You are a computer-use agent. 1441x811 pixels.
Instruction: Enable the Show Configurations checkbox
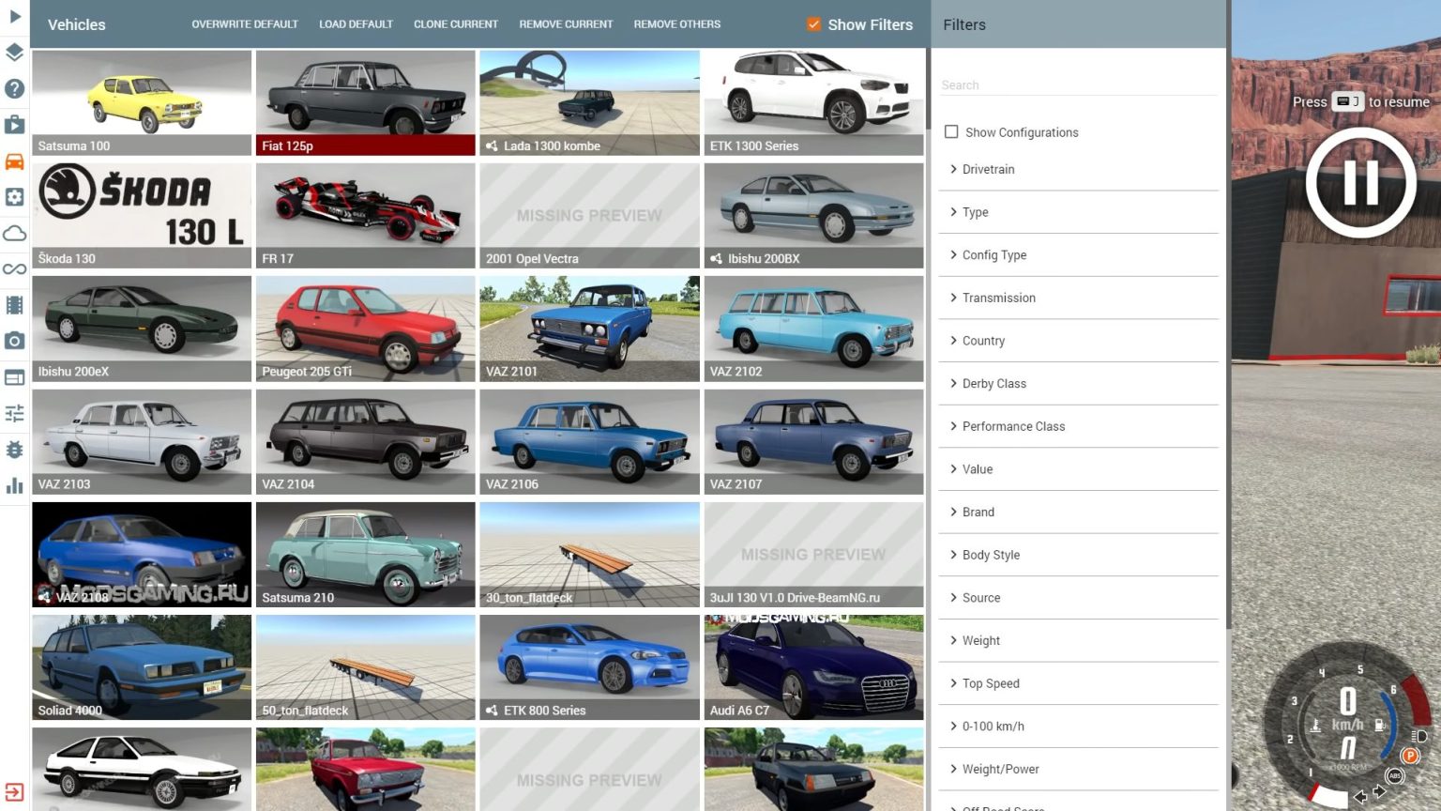[x=951, y=132]
